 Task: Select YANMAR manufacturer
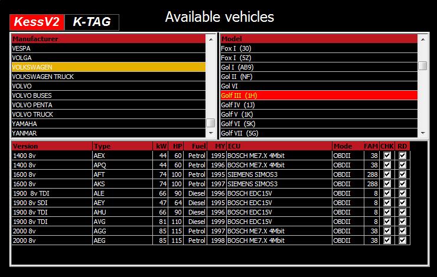[x=109, y=133]
